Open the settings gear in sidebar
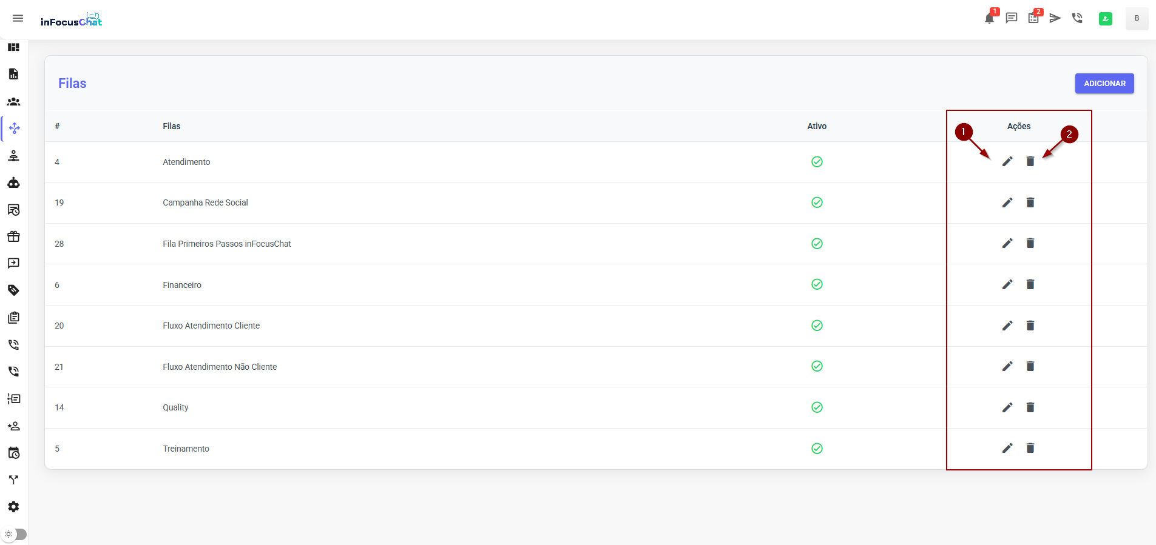 13,507
